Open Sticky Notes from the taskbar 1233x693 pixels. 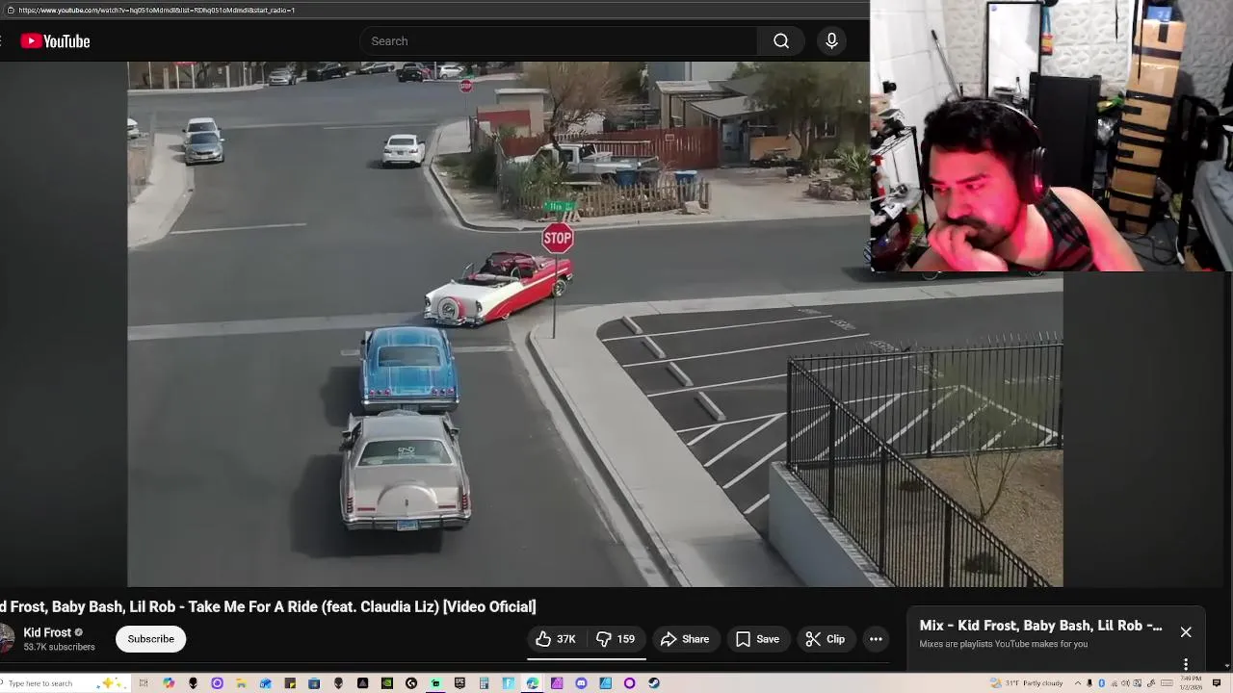(x=290, y=683)
